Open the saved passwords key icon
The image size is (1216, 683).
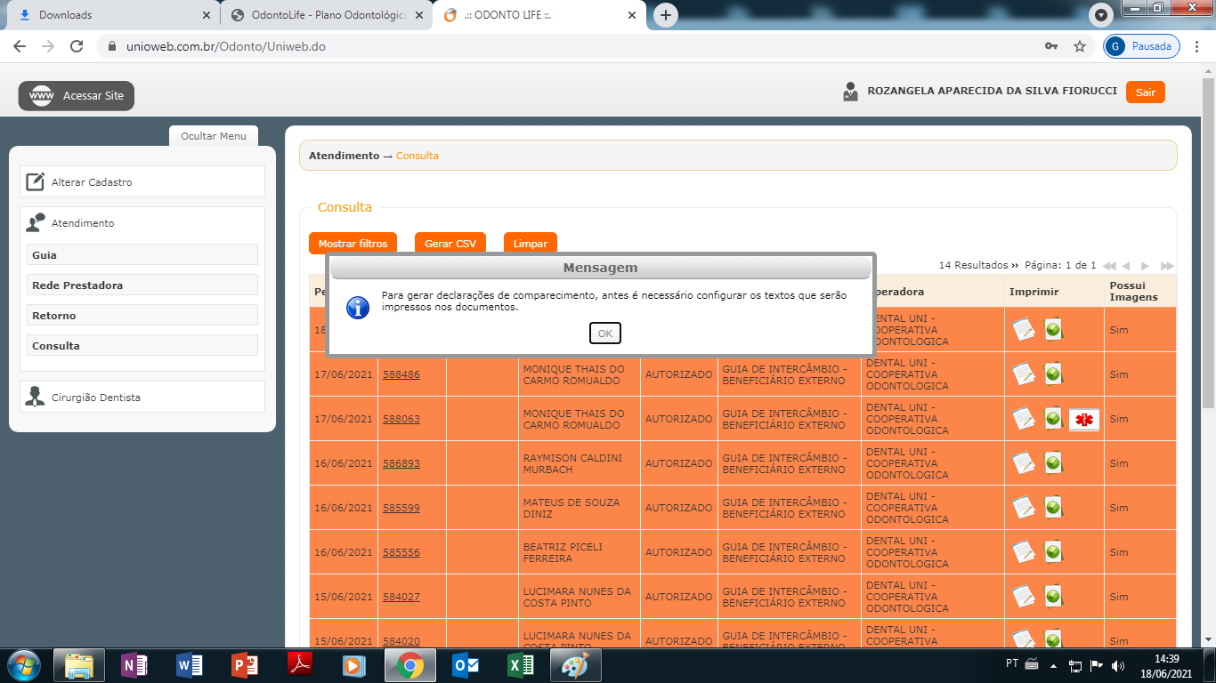pyautogui.click(x=1051, y=46)
